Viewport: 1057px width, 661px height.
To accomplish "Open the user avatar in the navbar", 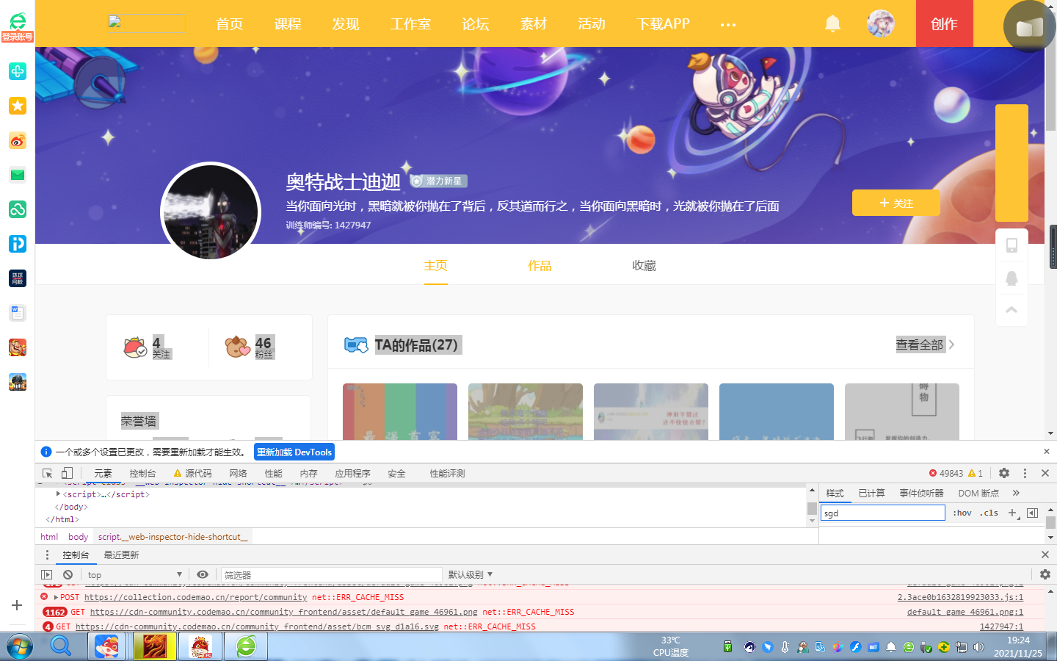I will (880, 24).
